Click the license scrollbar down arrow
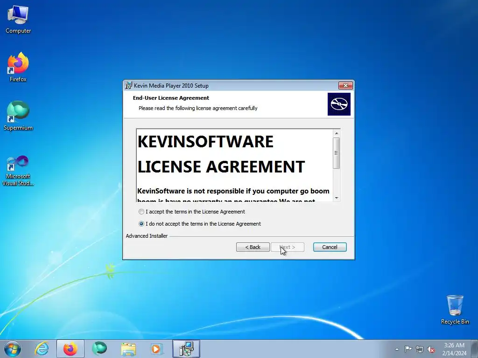The image size is (478, 358). point(337,198)
